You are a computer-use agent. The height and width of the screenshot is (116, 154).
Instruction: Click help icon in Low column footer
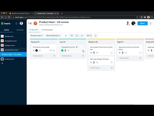click(83, 56)
